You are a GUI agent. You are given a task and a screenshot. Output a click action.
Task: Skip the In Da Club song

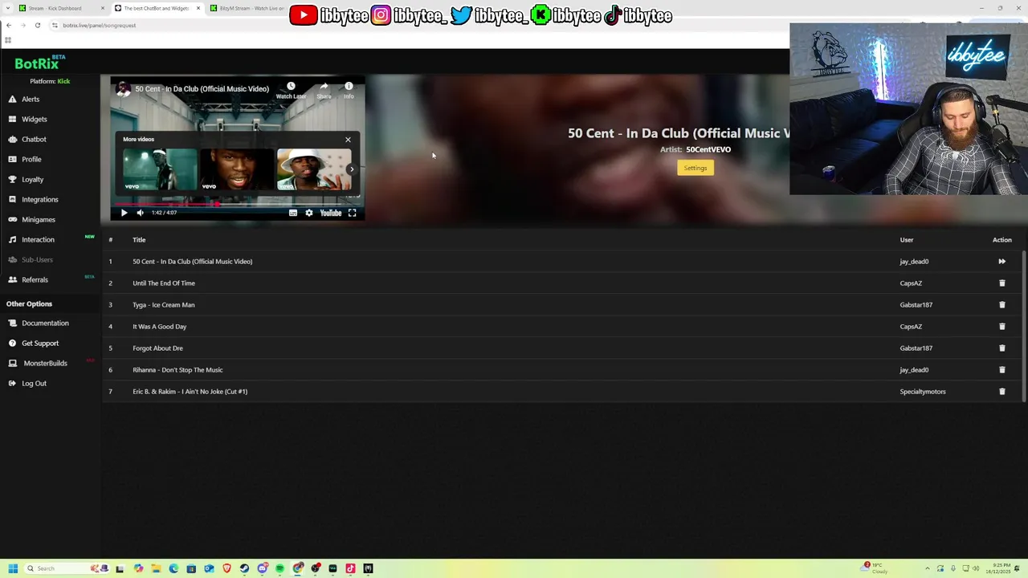click(x=1001, y=261)
